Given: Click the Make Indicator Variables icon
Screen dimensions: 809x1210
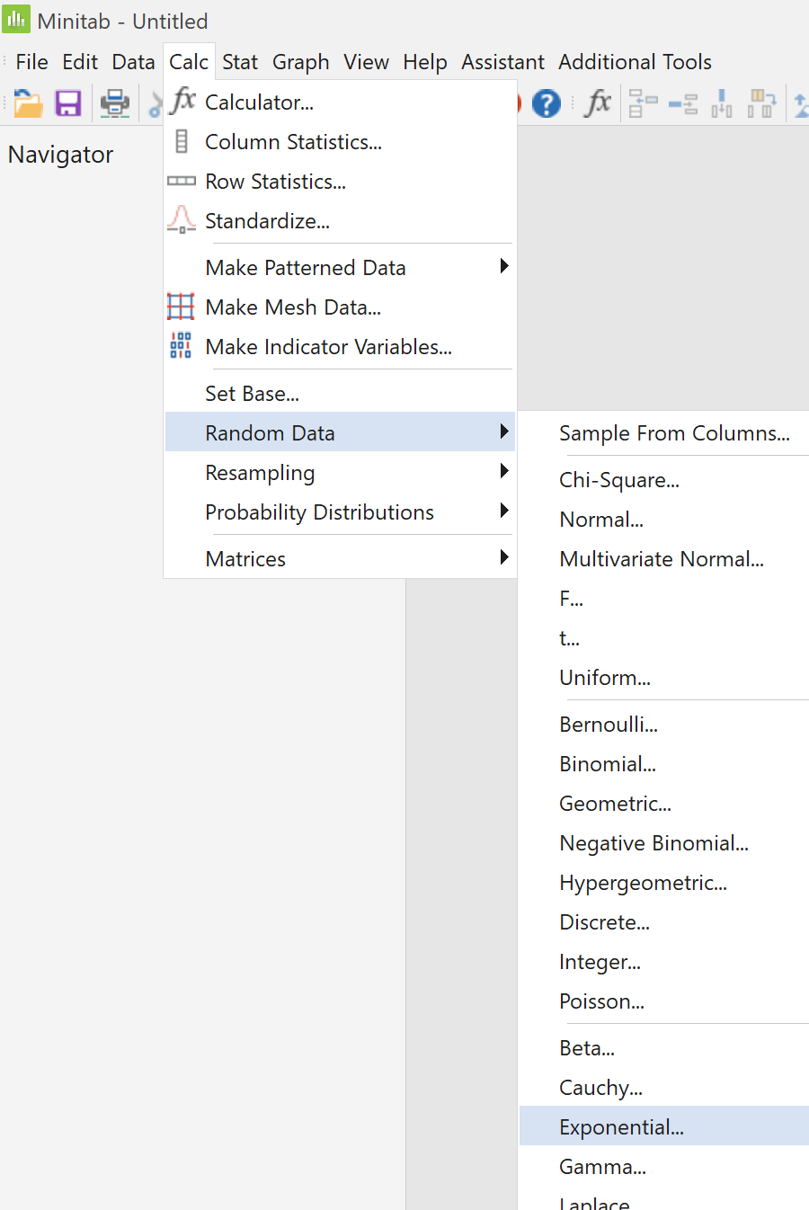Looking at the screenshot, I should coord(181,345).
